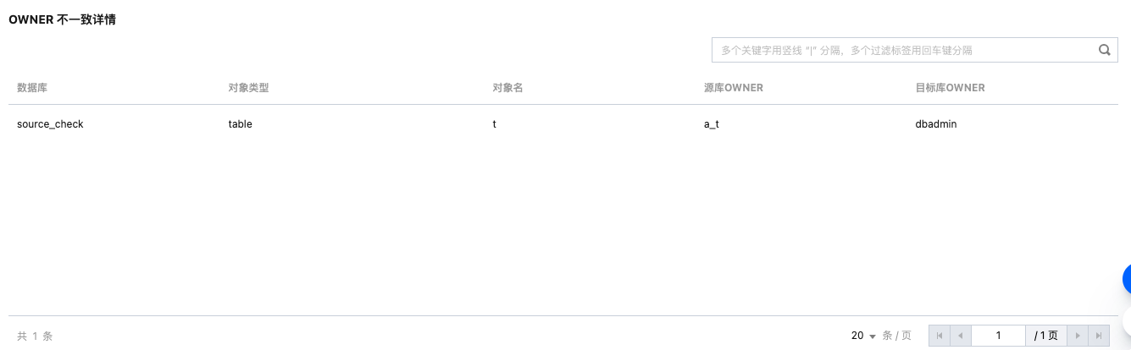This screenshot has width=1131, height=350.
Task: Select the a_t source owner cell
Action: tap(712, 123)
